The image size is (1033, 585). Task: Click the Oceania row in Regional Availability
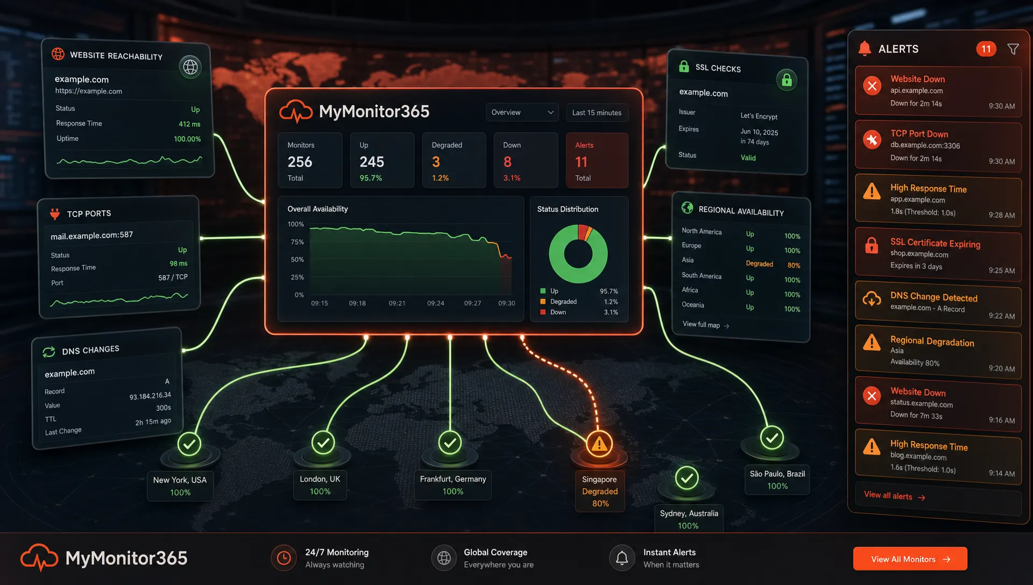740,306
